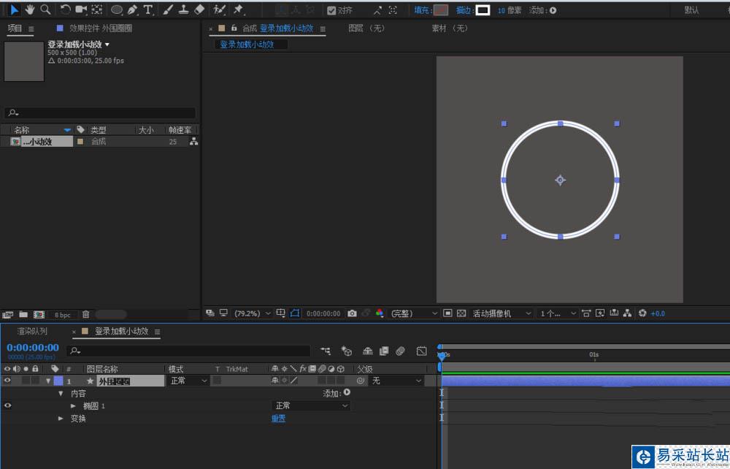The width and height of the screenshot is (730, 469).
Task: Click the white 描边 stroke color swatch
Action: [483, 10]
